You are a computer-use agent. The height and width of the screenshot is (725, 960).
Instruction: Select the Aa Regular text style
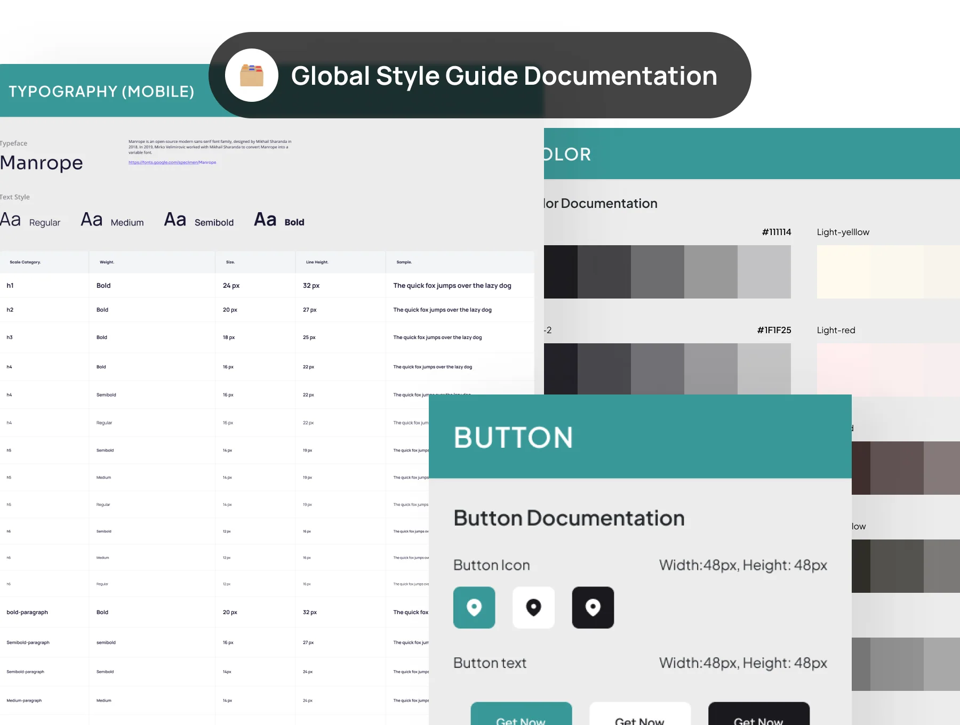[x=30, y=220]
